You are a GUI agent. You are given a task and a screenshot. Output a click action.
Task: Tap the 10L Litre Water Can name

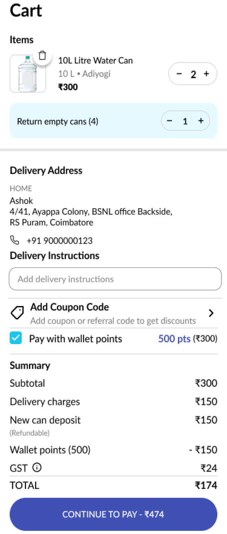(95, 60)
